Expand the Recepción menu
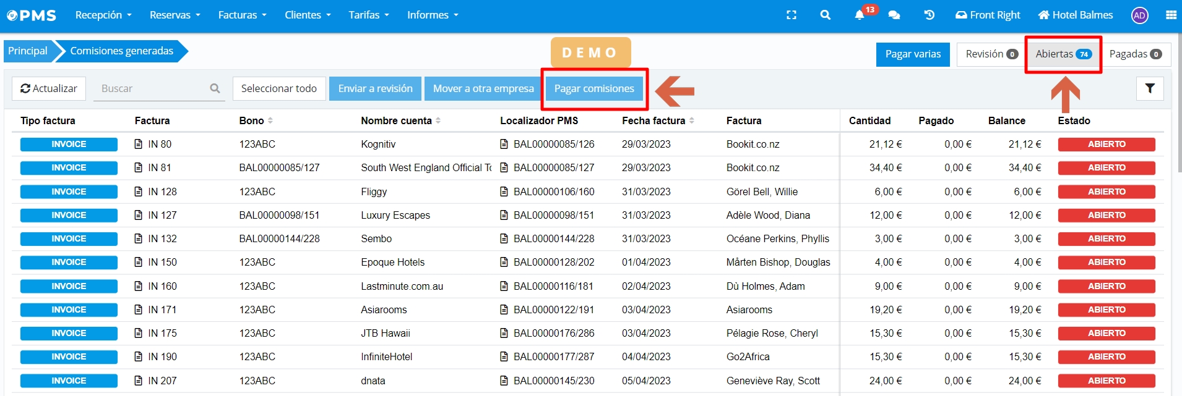This screenshot has height=396, width=1182. (103, 15)
